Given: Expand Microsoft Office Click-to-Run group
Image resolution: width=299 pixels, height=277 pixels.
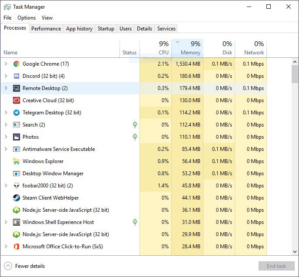Looking at the screenshot, I should point(6,246).
